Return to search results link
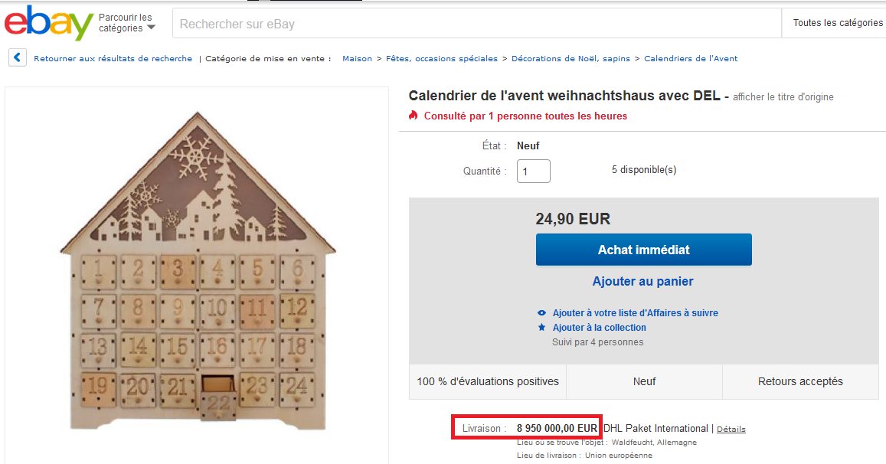Viewport: 886px width, 464px height. click(x=113, y=59)
